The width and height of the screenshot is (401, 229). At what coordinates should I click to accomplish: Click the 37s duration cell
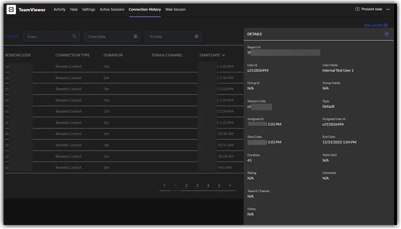[106, 112]
